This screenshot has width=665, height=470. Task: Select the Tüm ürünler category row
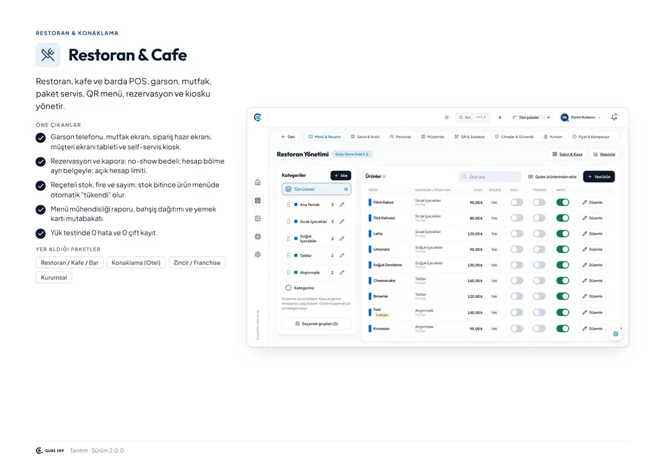316,190
